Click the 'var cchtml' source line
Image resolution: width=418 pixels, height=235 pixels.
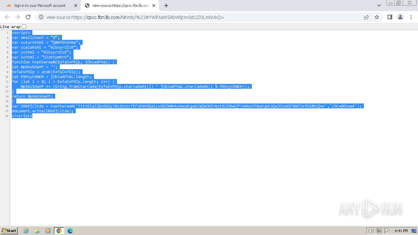[41, 52]
